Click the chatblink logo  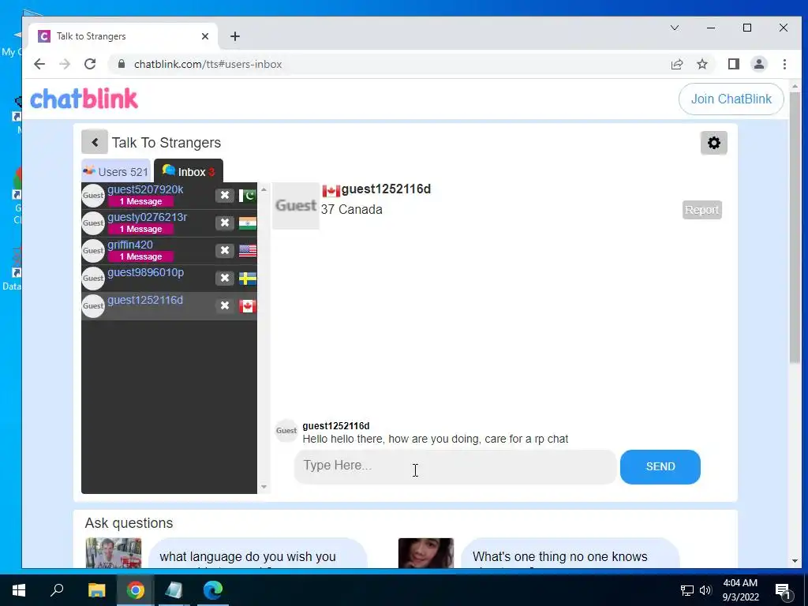84,99
